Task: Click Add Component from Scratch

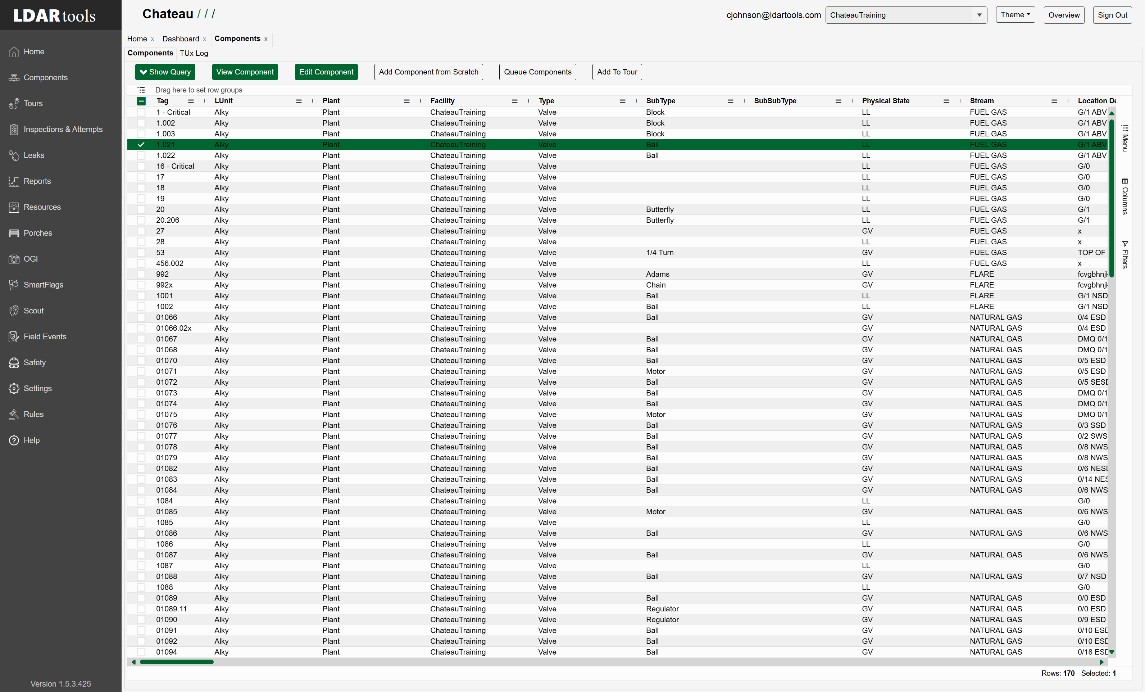Action: point(428,72)
